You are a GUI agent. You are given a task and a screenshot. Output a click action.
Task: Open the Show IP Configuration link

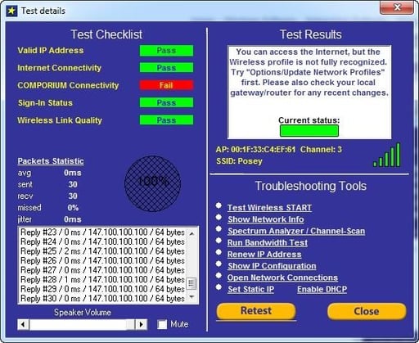point(272,266)
